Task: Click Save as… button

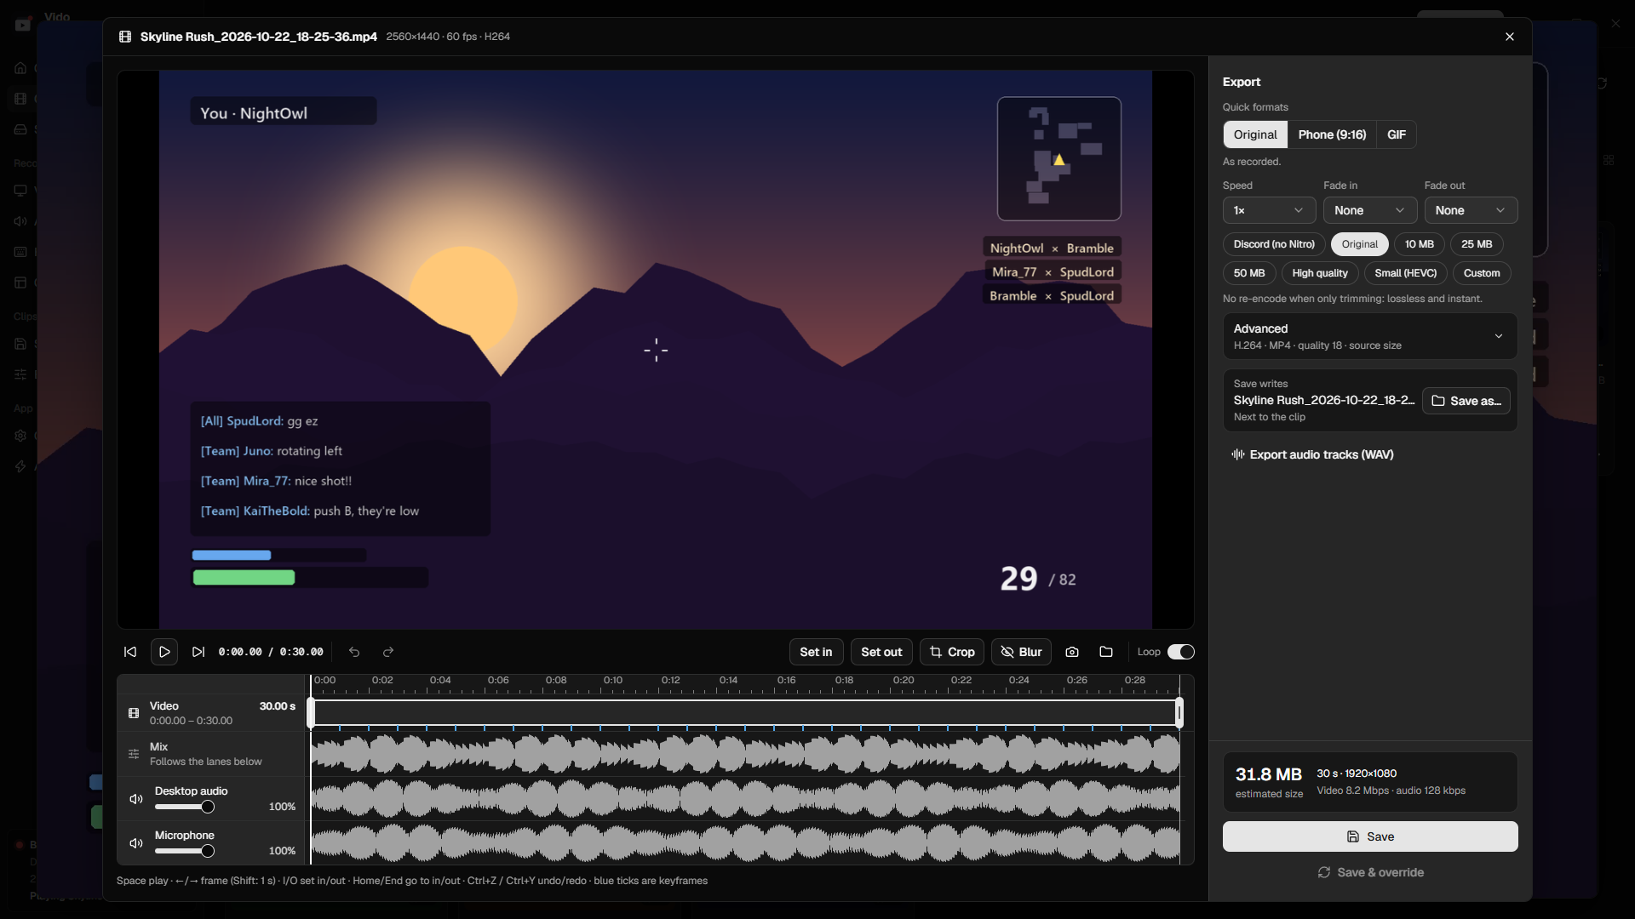Action: [x=1466, y=401]
